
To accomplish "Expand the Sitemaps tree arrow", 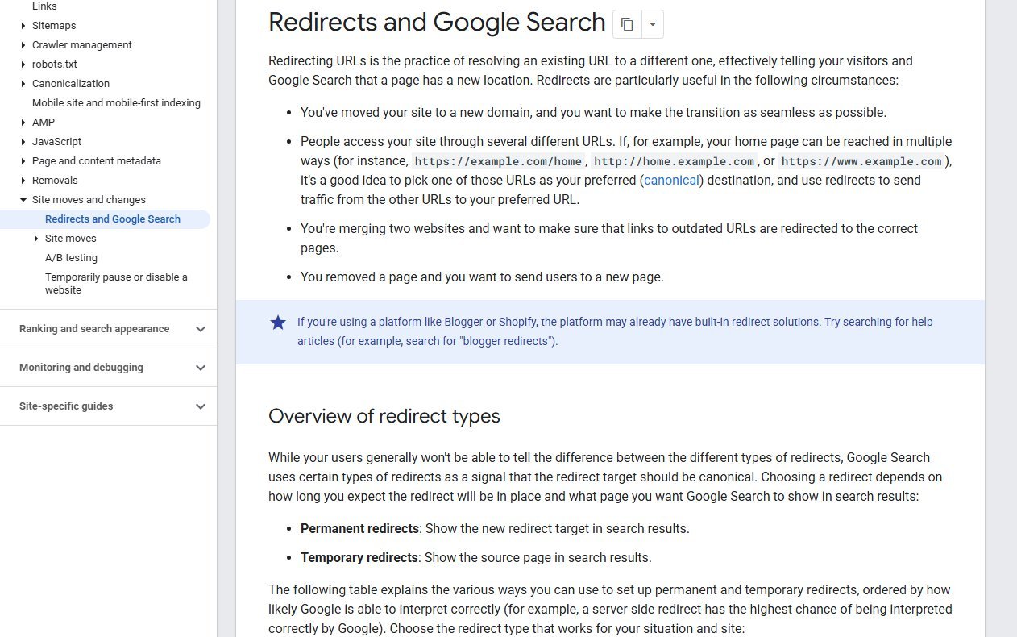I will [x=23, y=26].
